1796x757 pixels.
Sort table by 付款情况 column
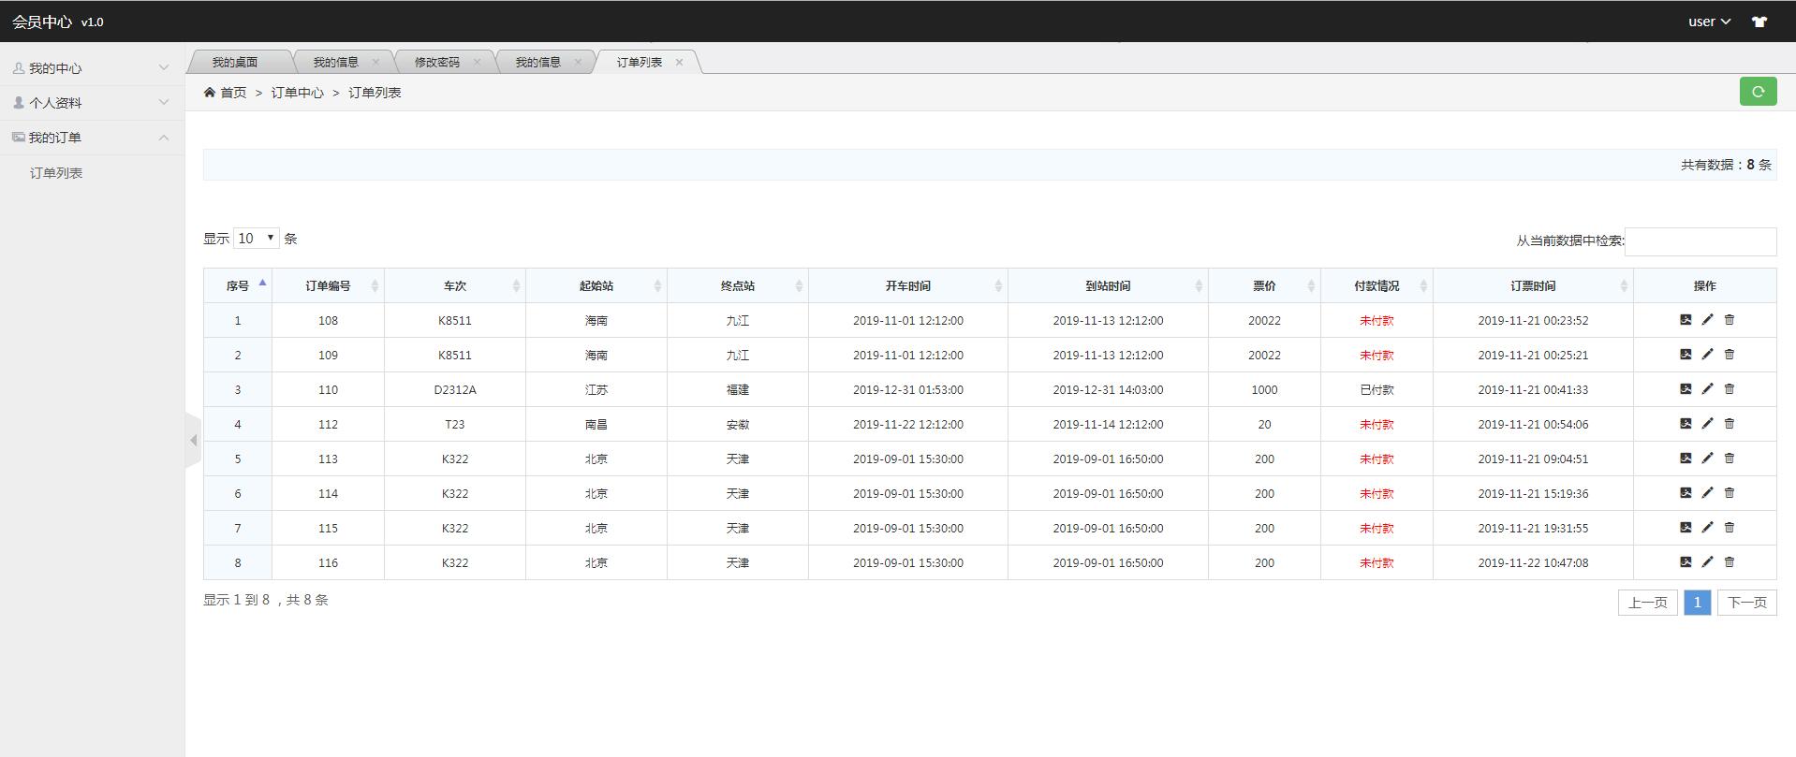(1376, 285)
